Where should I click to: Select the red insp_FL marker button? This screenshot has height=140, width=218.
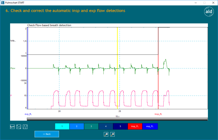click(135, 126)
